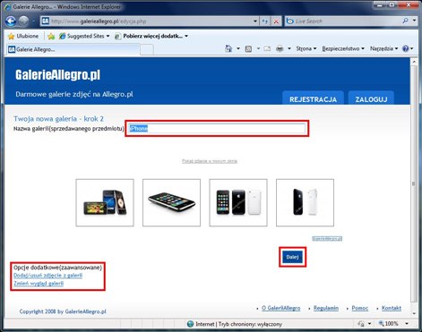The image size is (422, 332).
Task: Open the O GaleriiAllegro footer link
Action: [x=281, y=308]
